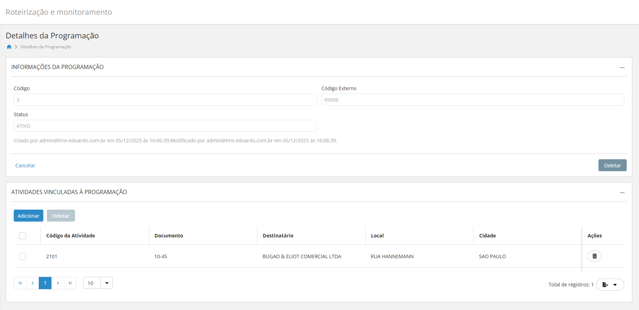The image size is (639, 310).
Task: Go to previous page of activities
Action: point(32,283)
